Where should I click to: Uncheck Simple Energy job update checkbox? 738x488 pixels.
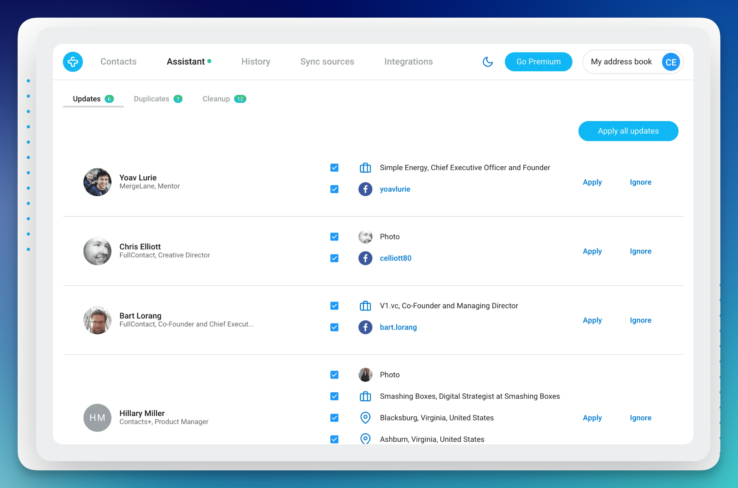334,168
